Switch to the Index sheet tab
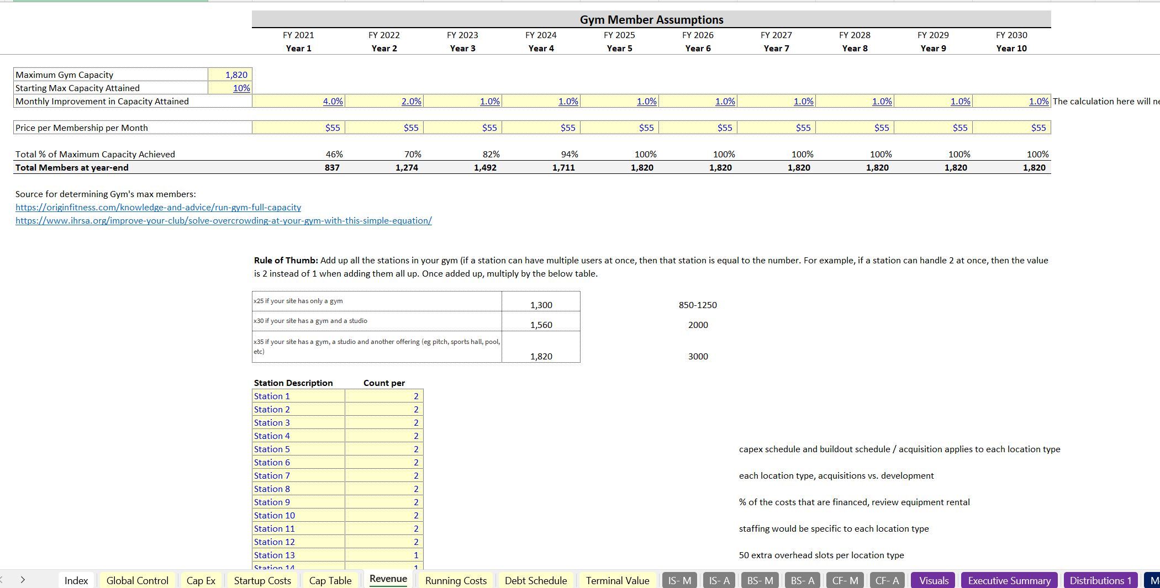Image resolution: width=1160 pixels, height=588 pixels. [76, 580]
